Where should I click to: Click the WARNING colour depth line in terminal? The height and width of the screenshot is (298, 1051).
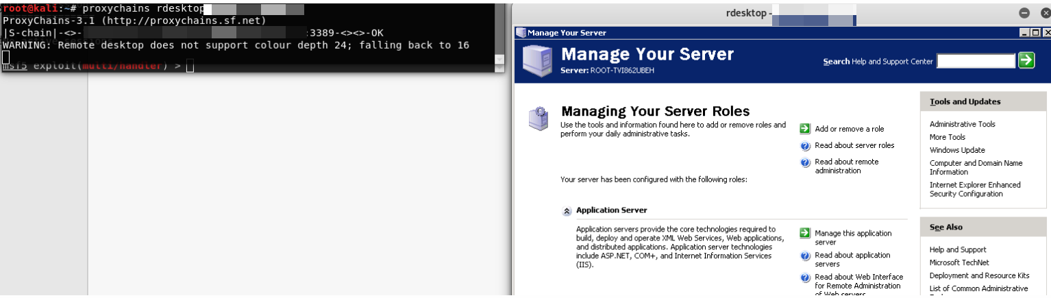[x=236, y=45]
